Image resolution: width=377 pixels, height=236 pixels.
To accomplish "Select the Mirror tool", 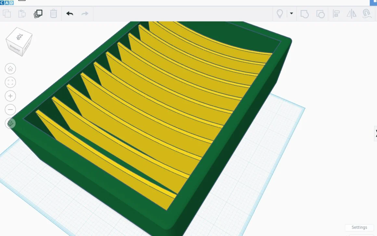I will 351,14.
